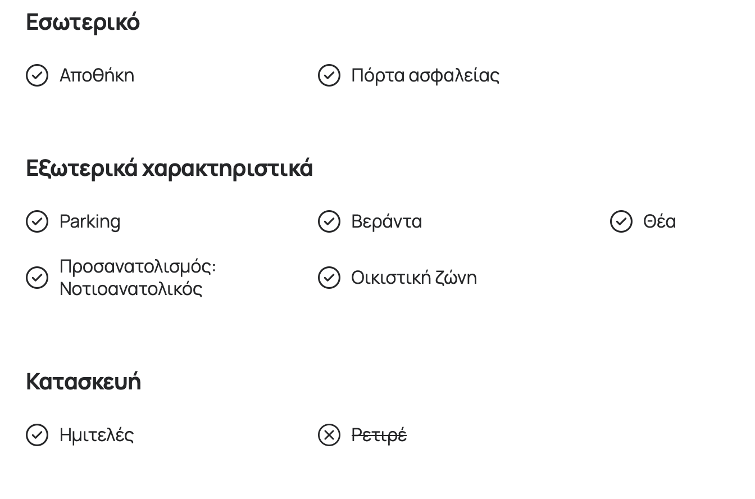This screenshot has height=499, width=755.
Task: Click the checkmark icon beside Θέα
Action: (x=621, y=221)
